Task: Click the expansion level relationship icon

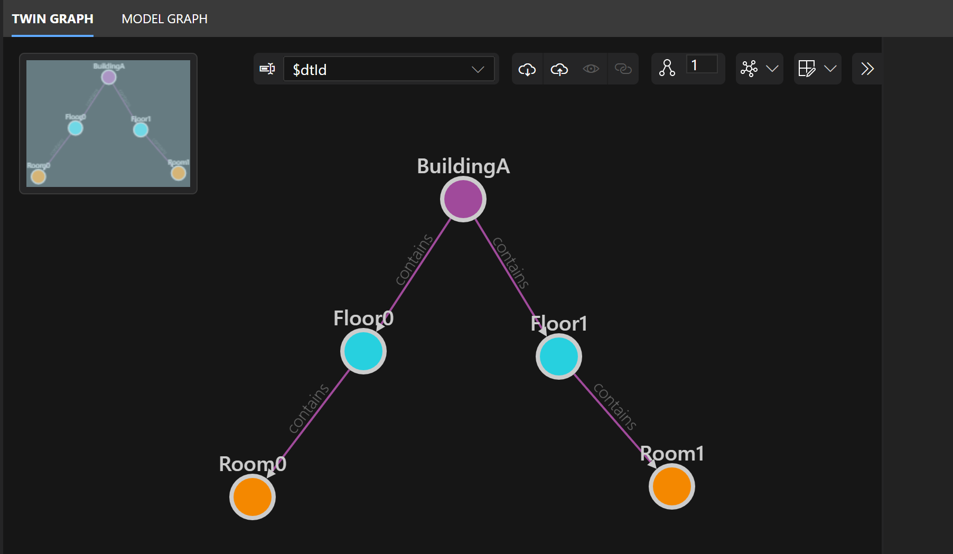Action: pos(667,69)
